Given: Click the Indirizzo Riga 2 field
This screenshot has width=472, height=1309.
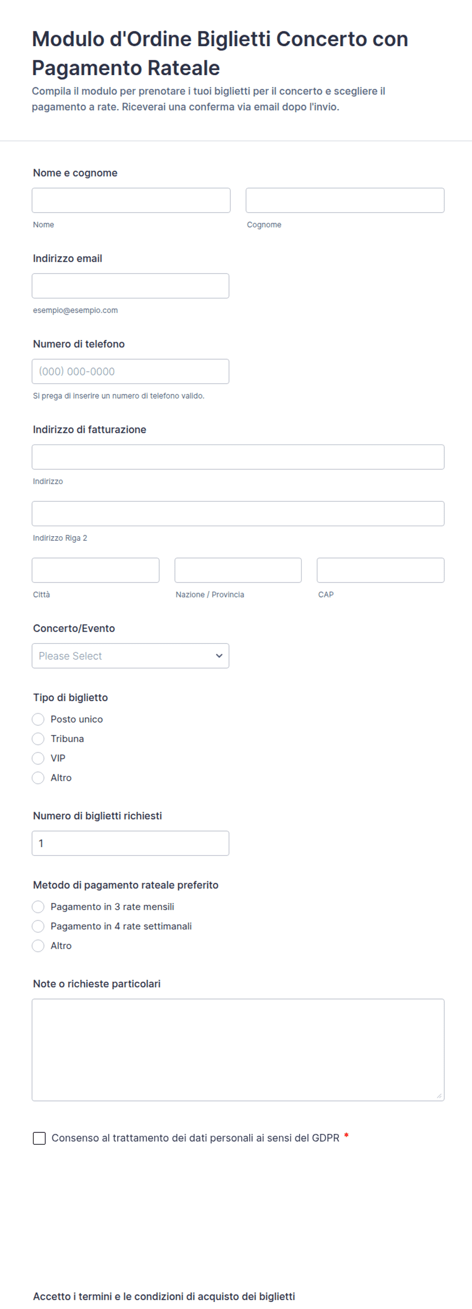Looking at the screenshot, I should pos(238,513).
